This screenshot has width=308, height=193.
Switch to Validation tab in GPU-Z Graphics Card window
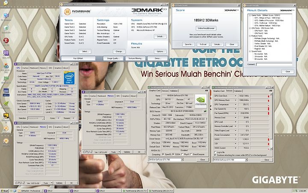pyautogui.click(x=174, y=91)
